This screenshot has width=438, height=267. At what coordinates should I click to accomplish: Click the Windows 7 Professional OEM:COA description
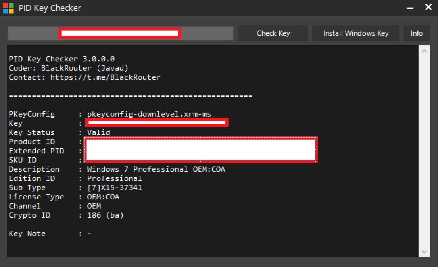pyautogui.click(x=156, y=169)
